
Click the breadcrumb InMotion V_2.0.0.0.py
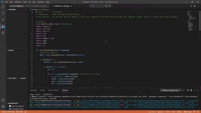click(40, 10)
